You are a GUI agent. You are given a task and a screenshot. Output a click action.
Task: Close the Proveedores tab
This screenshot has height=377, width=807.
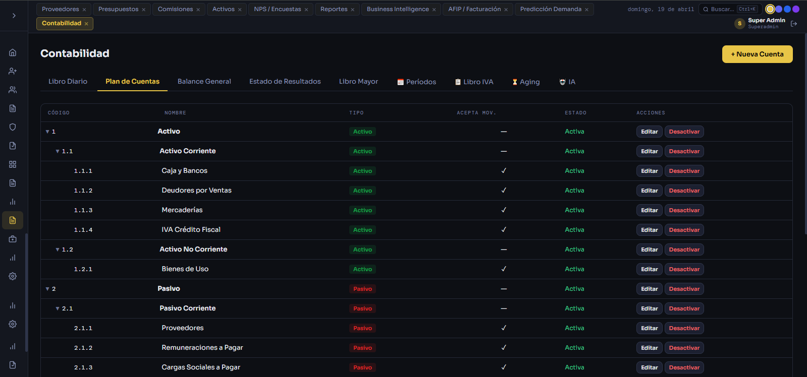(84, 10)
